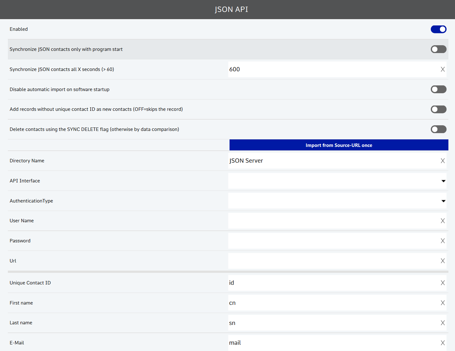Clear the First name mapping field
455x351 pixels.
pyautogui.click(x=442, y=303)
